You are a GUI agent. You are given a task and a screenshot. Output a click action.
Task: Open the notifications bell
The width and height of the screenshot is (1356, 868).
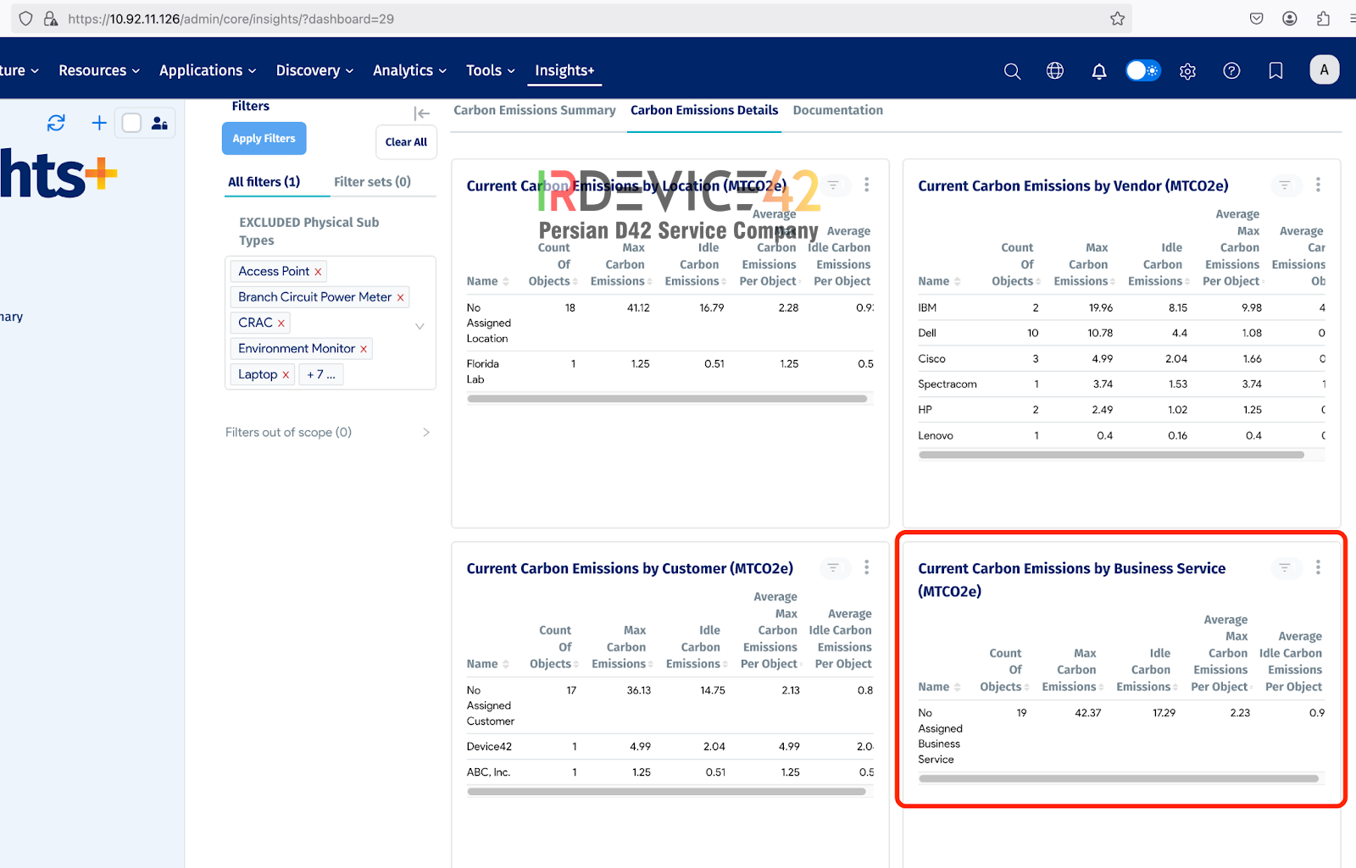tap(1099, 71)
